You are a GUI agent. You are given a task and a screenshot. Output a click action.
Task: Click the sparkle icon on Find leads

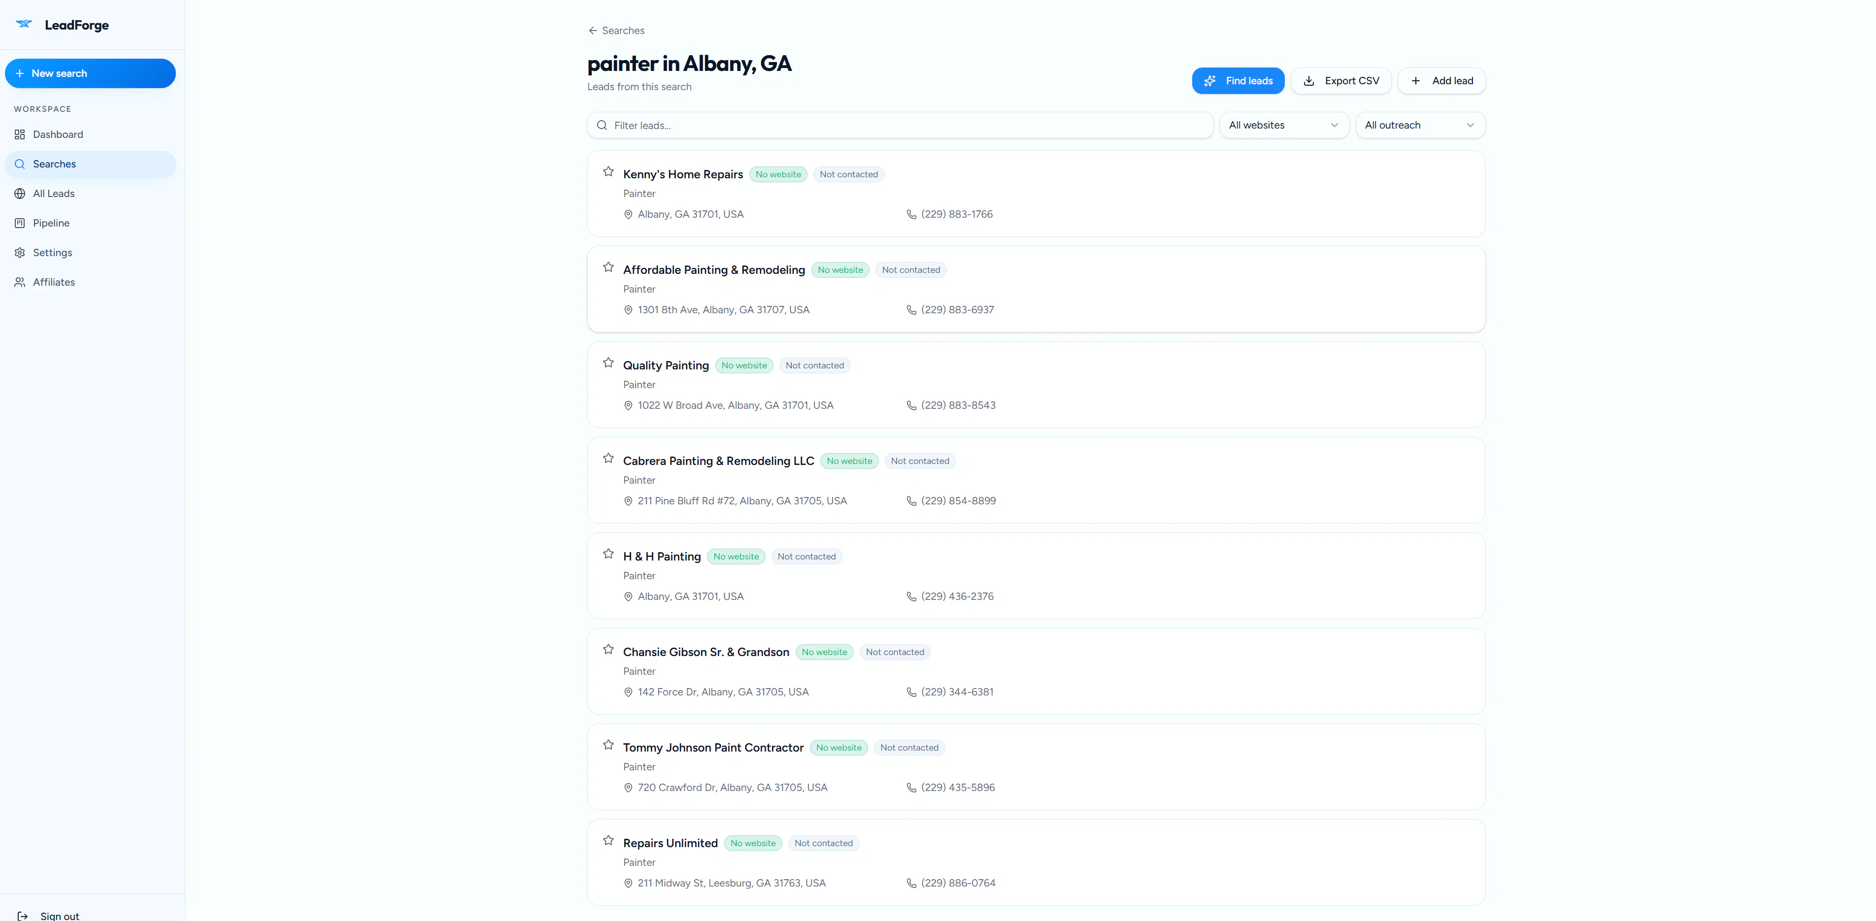pyautogui.click(x=1209, y=81)
